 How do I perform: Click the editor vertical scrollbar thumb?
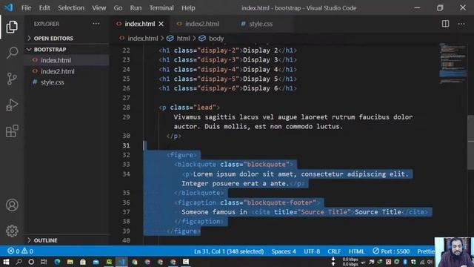(x=471, y=142)
